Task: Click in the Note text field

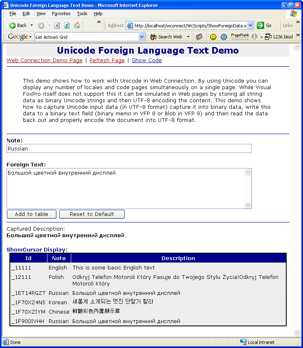Action: click(129, 149)
